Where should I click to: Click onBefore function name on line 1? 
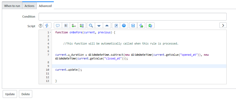coord(76,32)
